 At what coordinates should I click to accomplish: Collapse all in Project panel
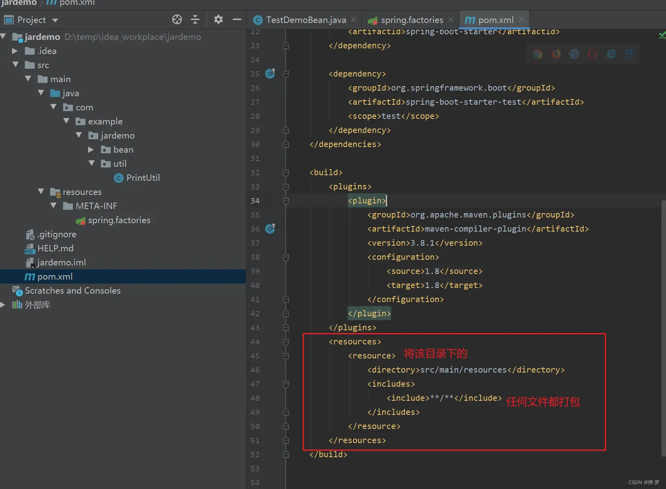point(195,19)
